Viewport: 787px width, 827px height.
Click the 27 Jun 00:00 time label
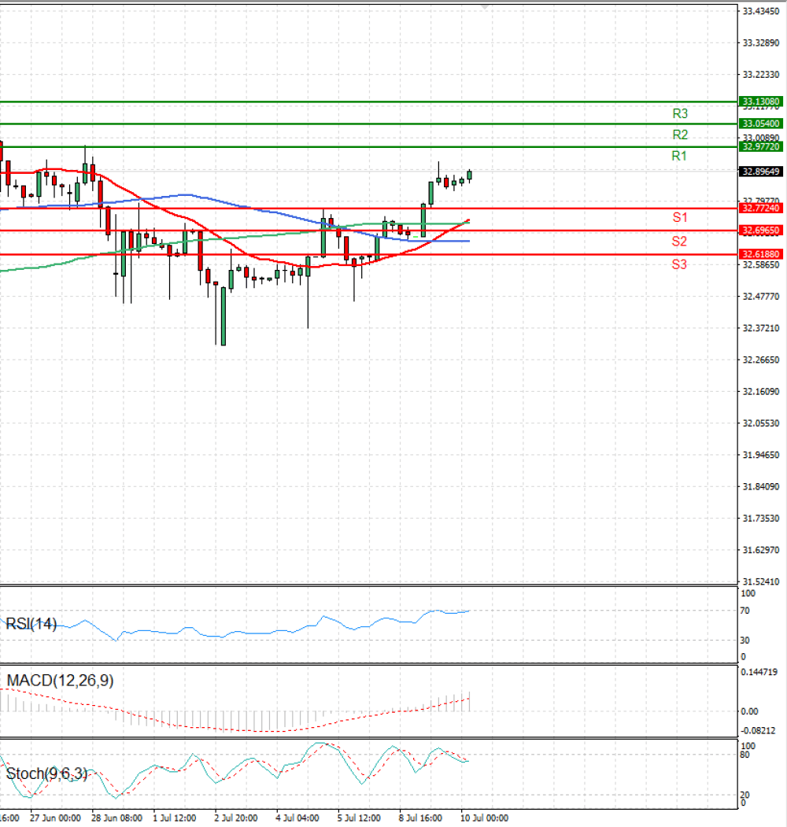coord(55,818)
